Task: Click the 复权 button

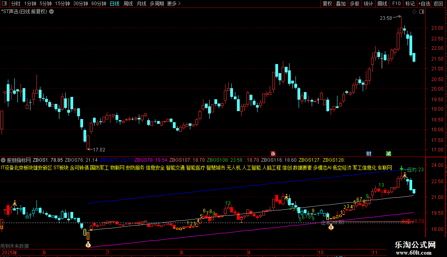Action: tap(327, 4)
